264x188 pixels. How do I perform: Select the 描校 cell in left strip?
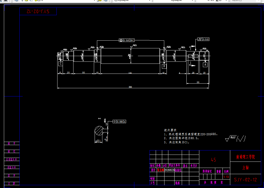[12, 151]
